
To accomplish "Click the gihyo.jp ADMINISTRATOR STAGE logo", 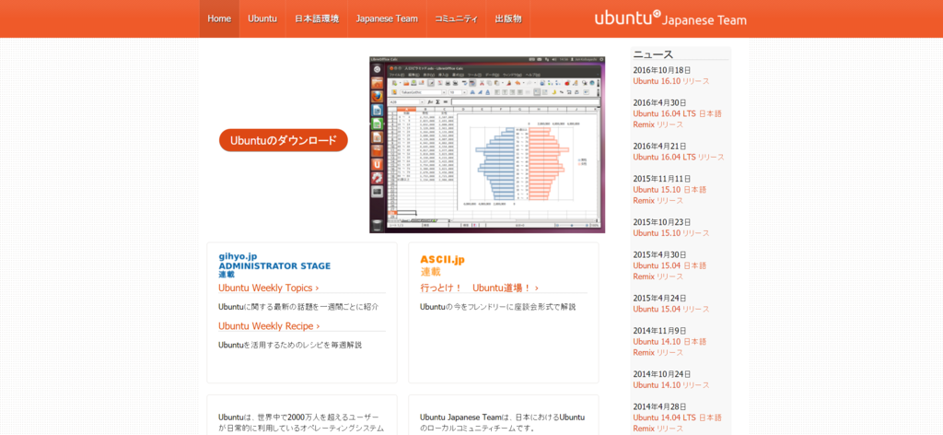I will (x=274, y=265).
